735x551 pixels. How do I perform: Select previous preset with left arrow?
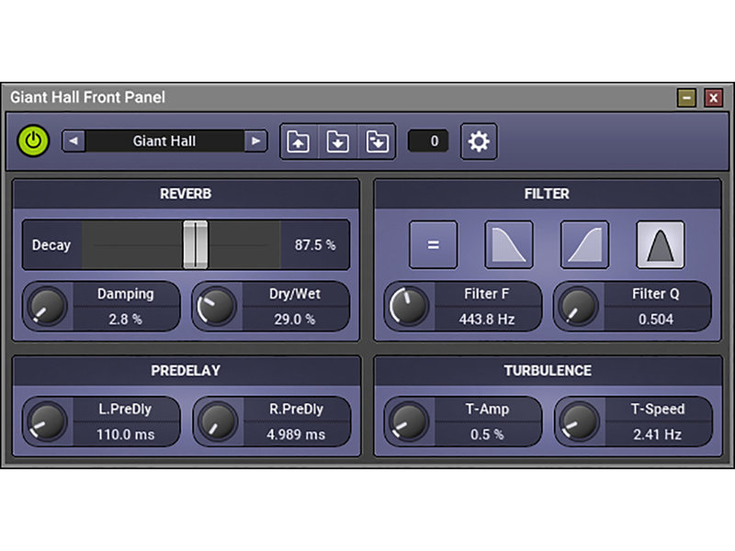click(x=73, y=141)
